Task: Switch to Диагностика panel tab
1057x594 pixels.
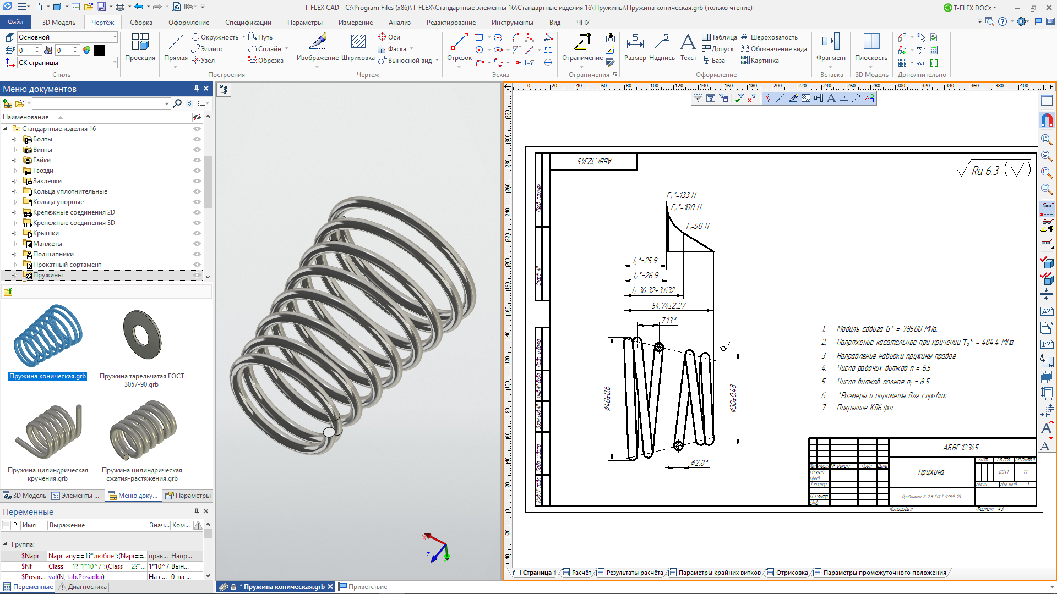Action: 83,587
